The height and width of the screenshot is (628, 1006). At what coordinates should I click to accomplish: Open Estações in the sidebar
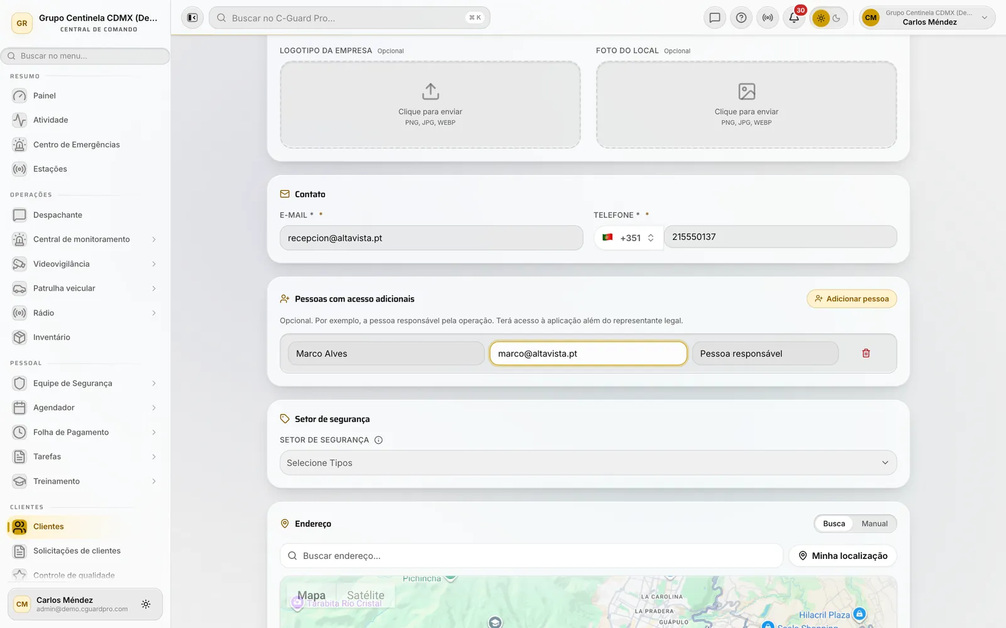[x=85, y=169]
